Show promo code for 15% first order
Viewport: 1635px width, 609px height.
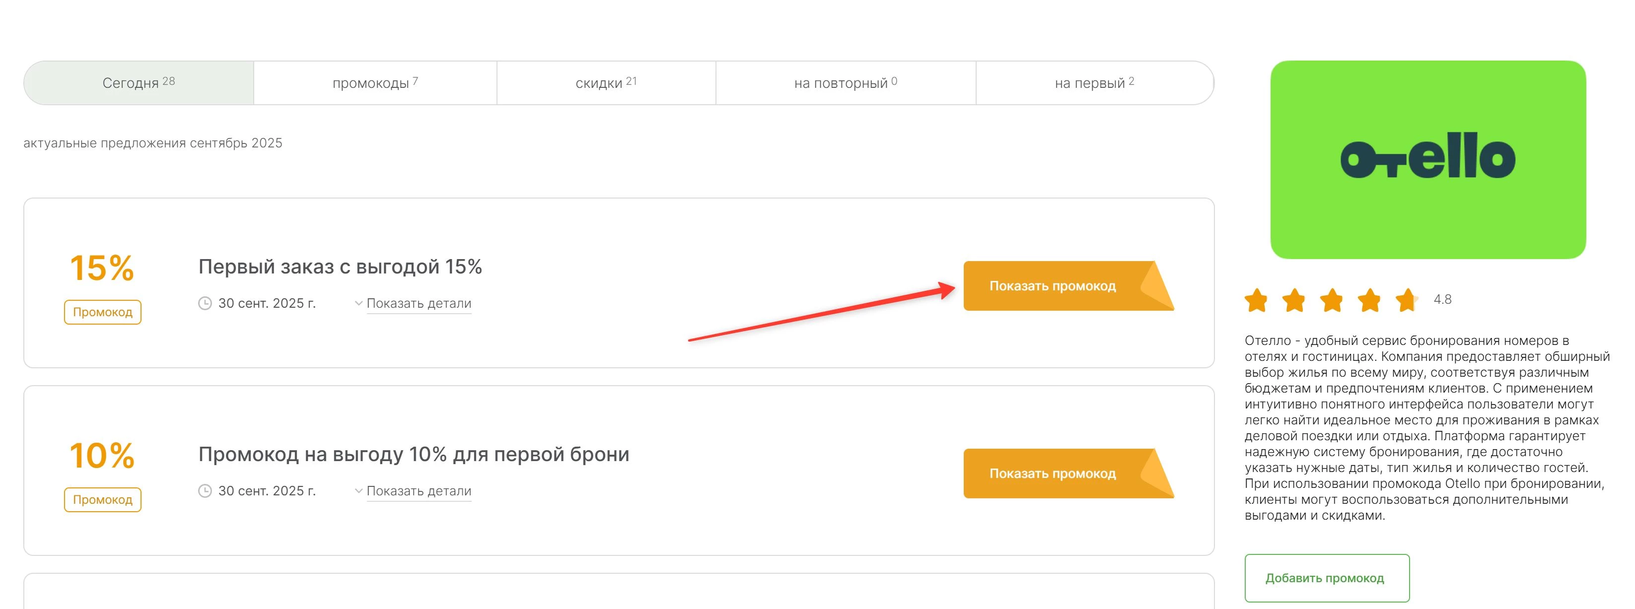pos(1053,286)
